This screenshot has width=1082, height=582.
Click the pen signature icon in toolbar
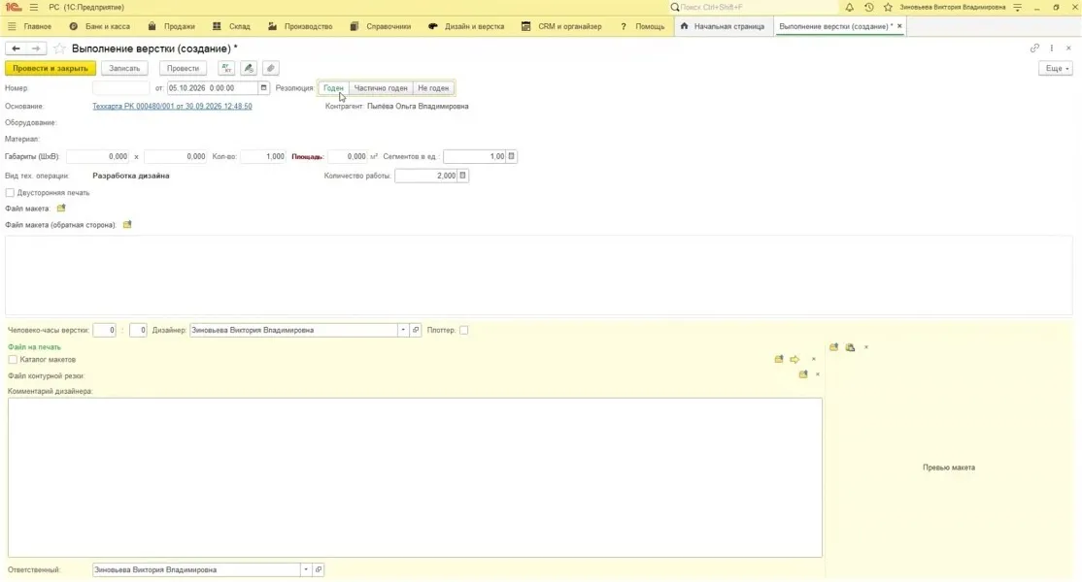pos(249,68)
